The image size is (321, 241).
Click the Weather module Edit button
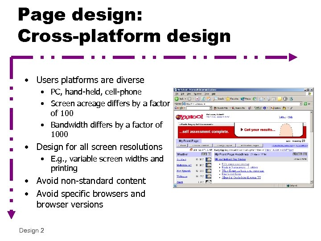[204, 154]
